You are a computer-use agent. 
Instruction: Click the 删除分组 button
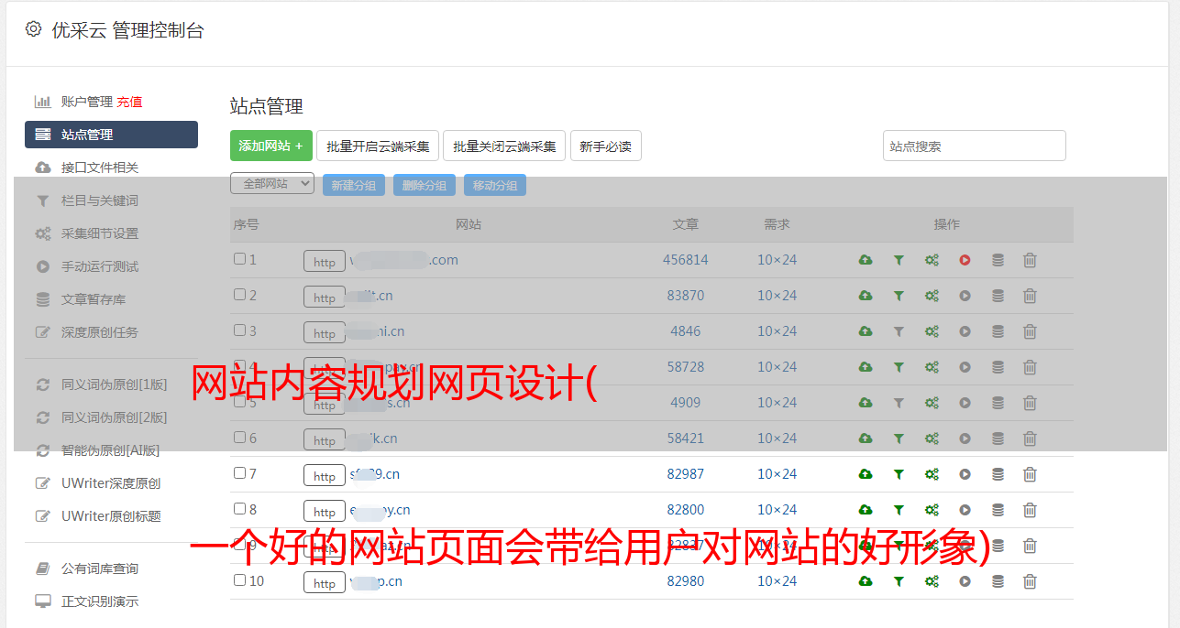425,185
